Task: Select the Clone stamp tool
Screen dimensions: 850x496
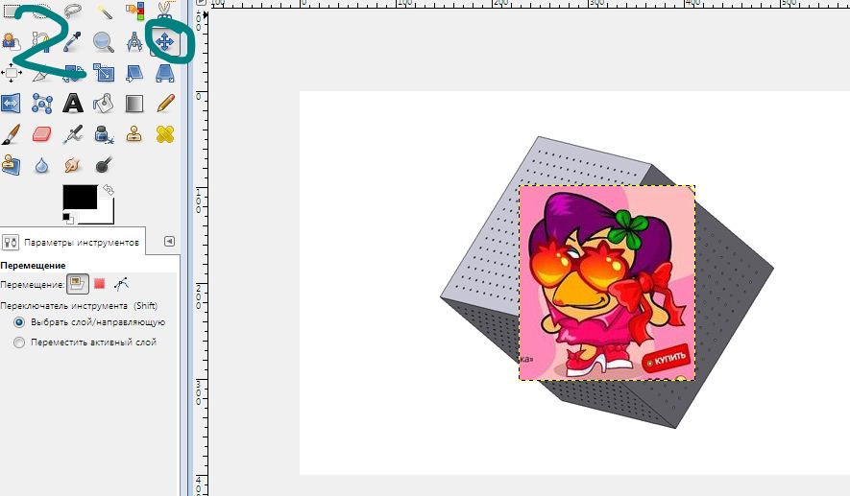Action: pyautogui.click(x=134, y=133)
